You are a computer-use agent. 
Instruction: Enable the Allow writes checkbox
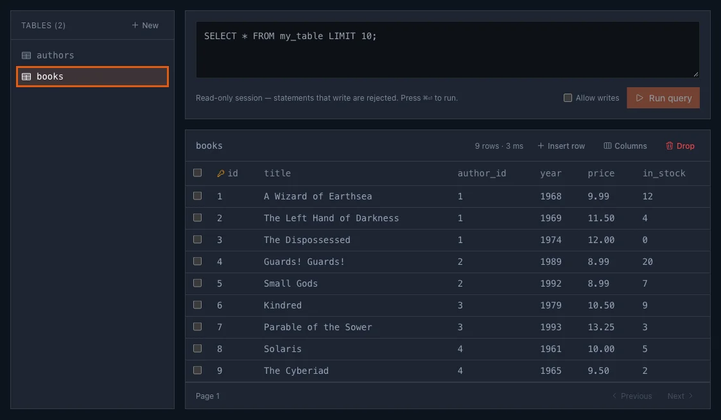coord(568,97)
